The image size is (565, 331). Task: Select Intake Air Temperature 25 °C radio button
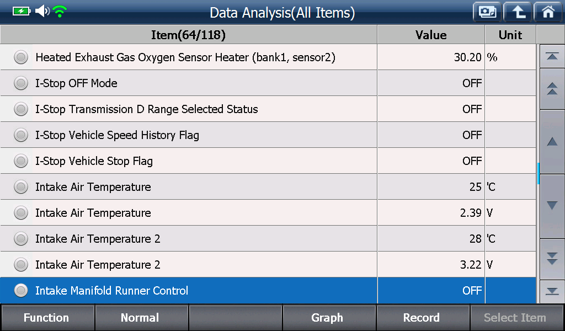click(x=21, y=187)
